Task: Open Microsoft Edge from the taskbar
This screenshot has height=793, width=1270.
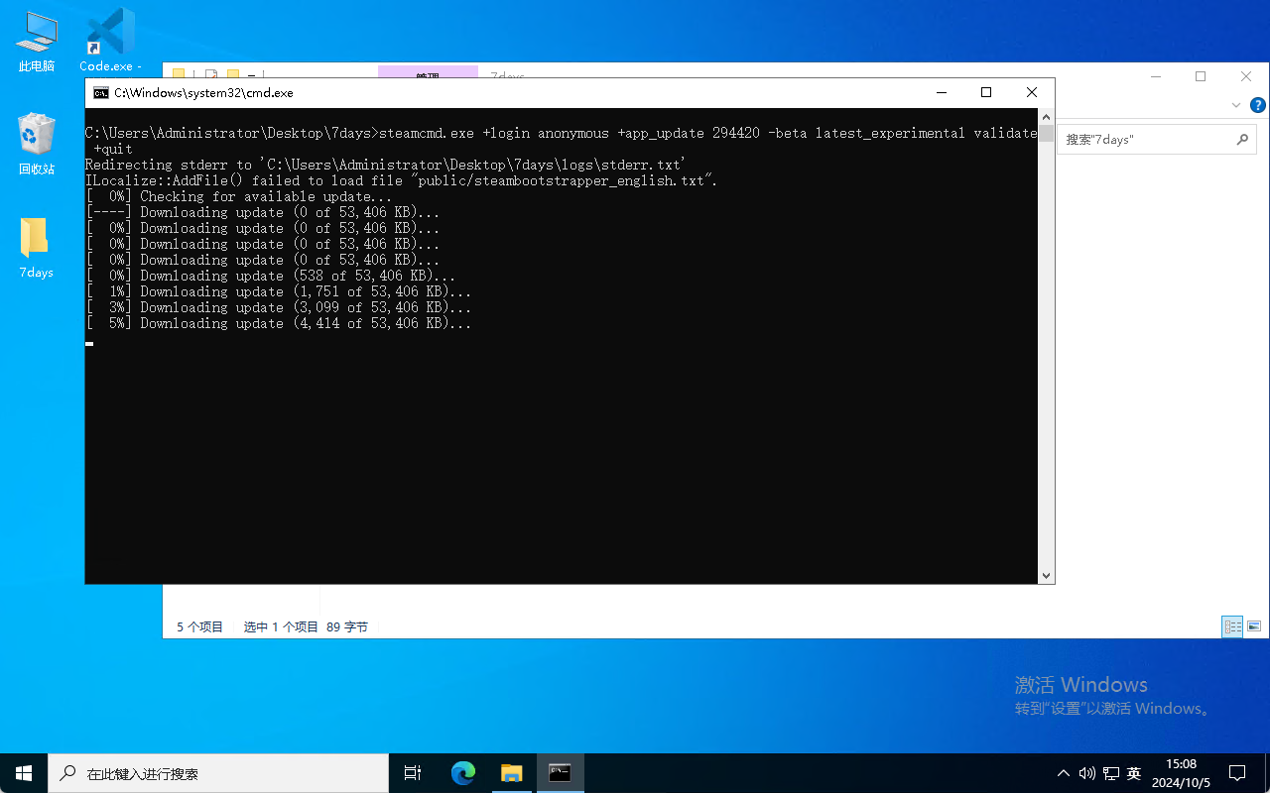Action: 463,773
